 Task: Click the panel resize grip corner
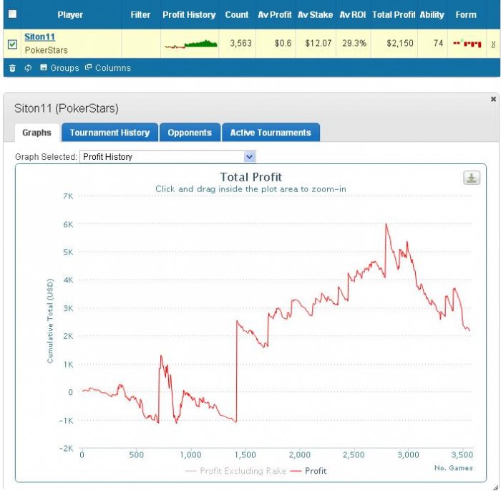(x=495, y=487)
